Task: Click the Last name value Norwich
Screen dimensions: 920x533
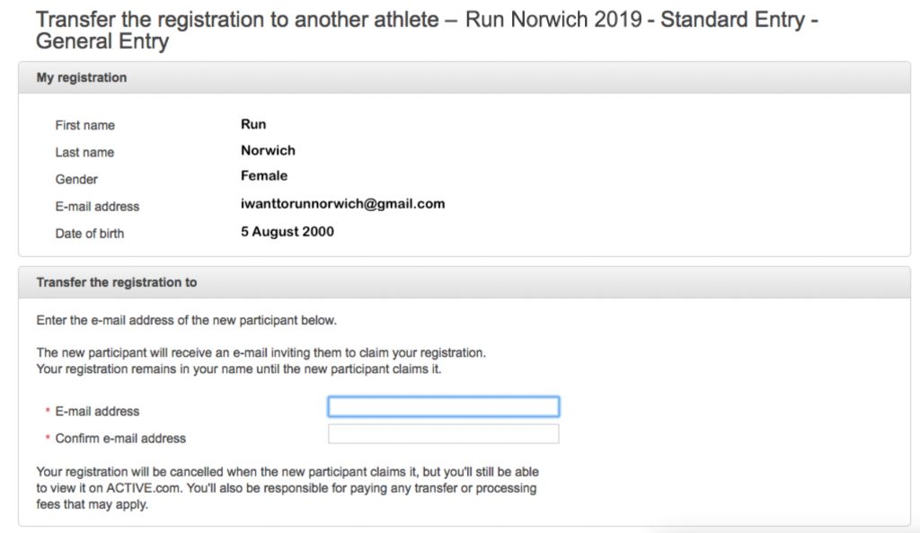Action: 268,150
